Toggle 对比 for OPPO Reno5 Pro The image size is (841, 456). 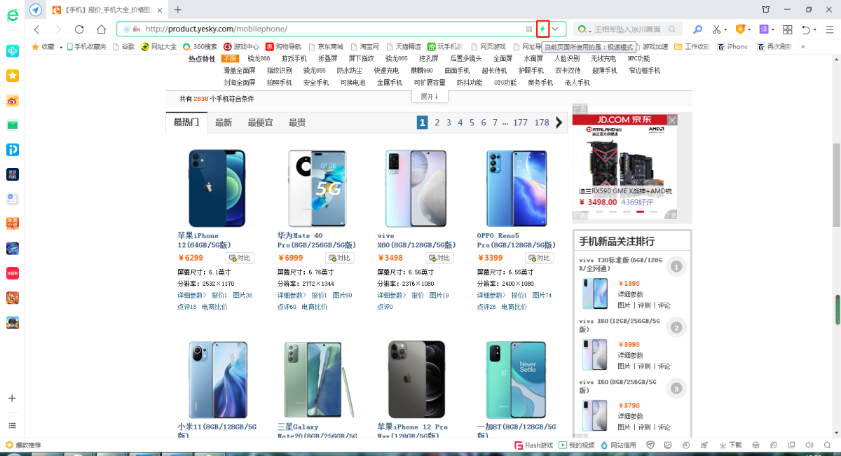pyautogui.click(x=540, y=258)
